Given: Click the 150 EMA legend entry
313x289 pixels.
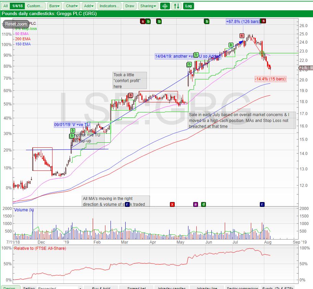Looking at the screenshot, I should (23, 44).
